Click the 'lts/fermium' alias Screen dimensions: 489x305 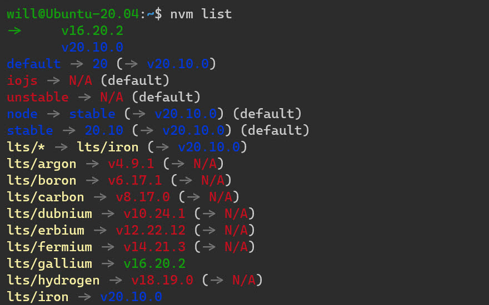tap(49, 247)
